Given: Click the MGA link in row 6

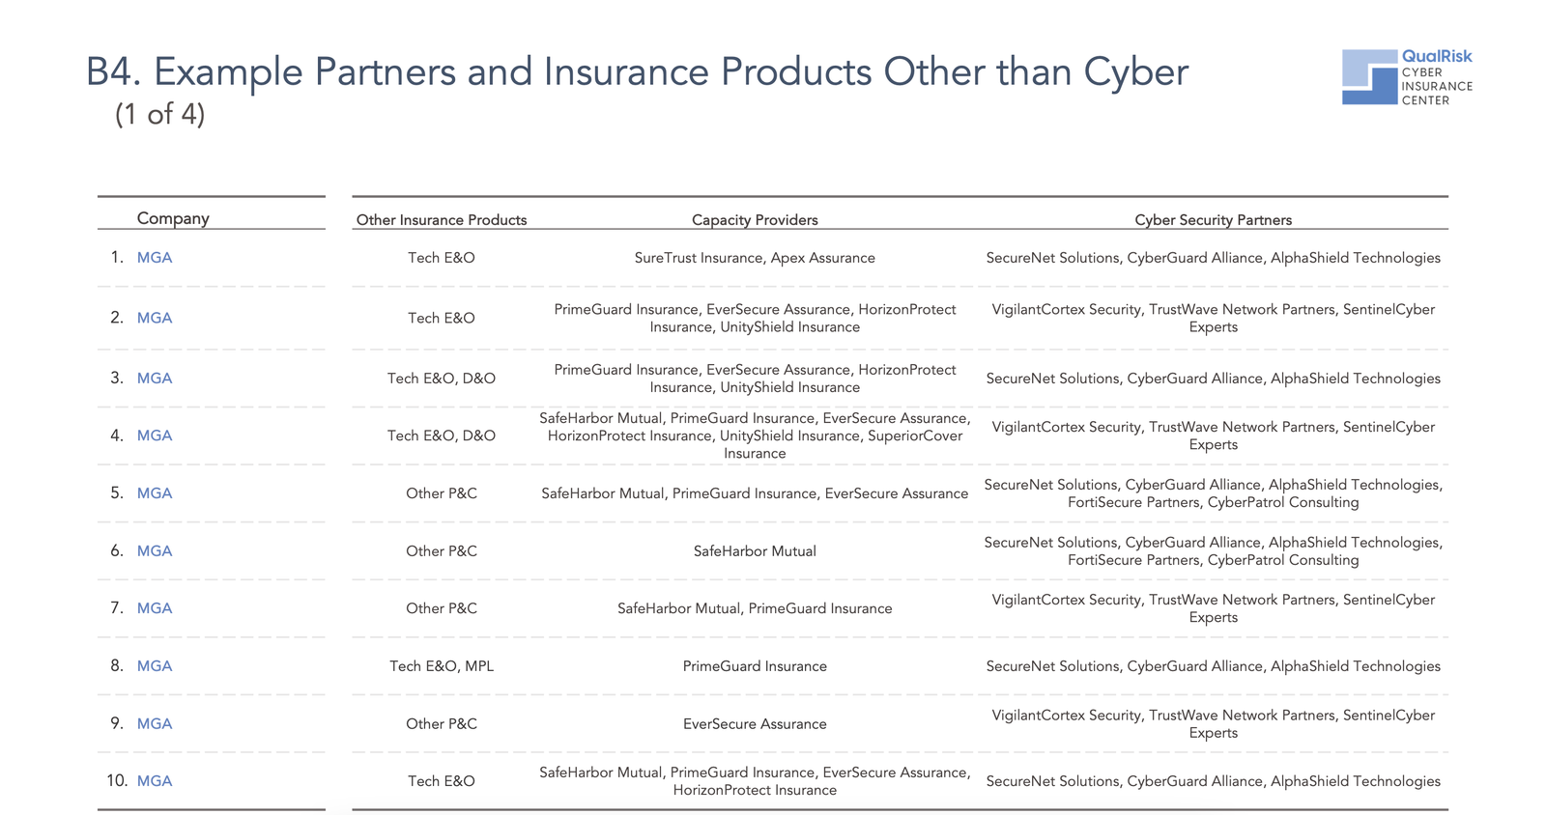Looking at the screenshot, I should pyautogui.click(x=155, y=551).
